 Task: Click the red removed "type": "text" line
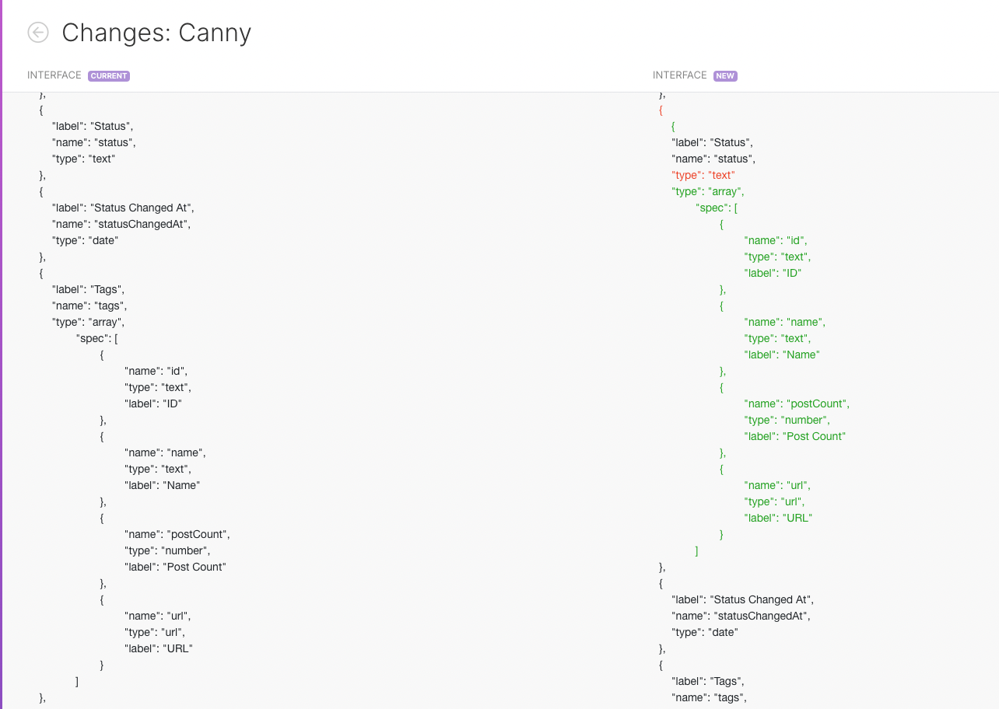coord(703,175)
